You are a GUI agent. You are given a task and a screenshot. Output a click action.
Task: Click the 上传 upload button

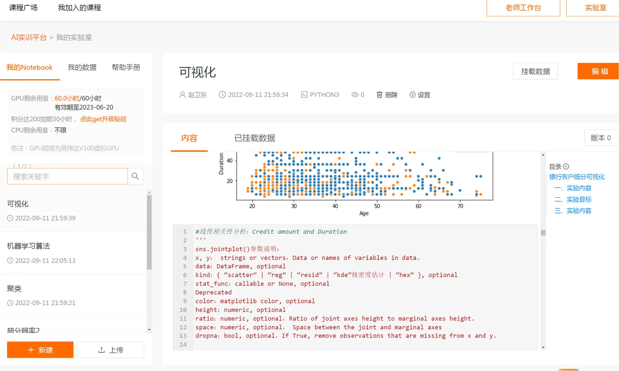click(x=111, y=350)
